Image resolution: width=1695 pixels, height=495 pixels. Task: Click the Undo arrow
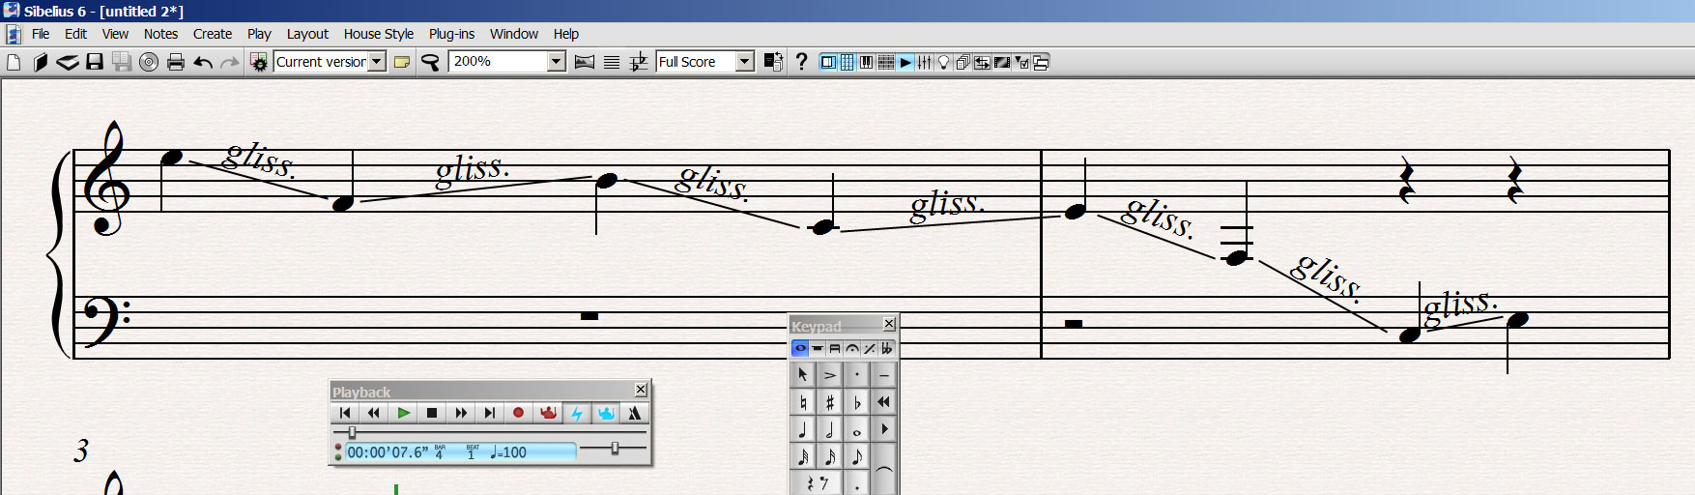[x=203, y=62]
